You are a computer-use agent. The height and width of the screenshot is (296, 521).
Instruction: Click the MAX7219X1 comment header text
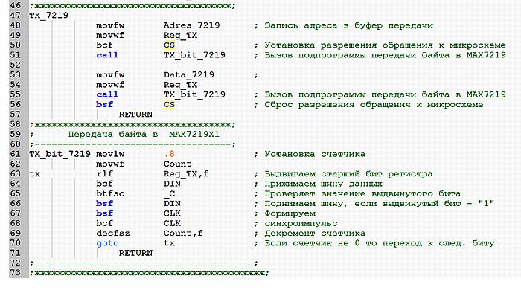click(x=194, y=134)
